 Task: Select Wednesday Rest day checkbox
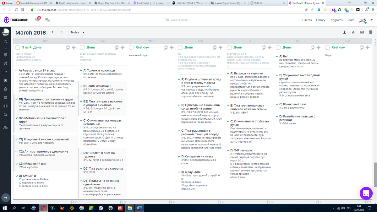pos(131,47)
